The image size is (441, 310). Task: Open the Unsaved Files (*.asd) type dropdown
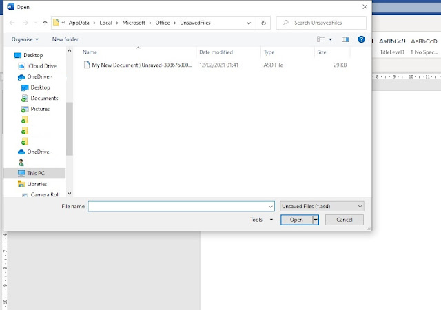click(322, 207)
